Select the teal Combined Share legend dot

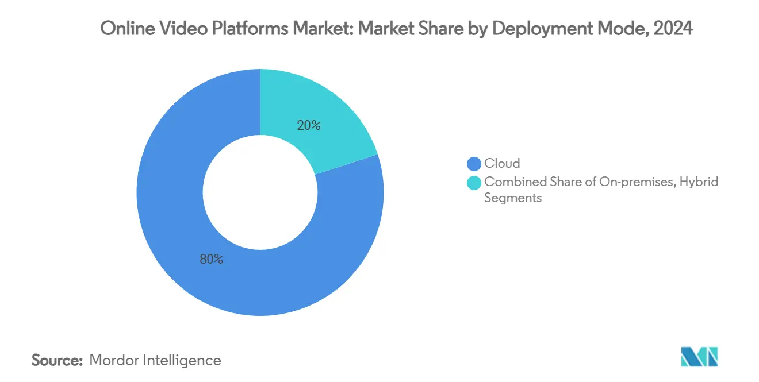474,183
